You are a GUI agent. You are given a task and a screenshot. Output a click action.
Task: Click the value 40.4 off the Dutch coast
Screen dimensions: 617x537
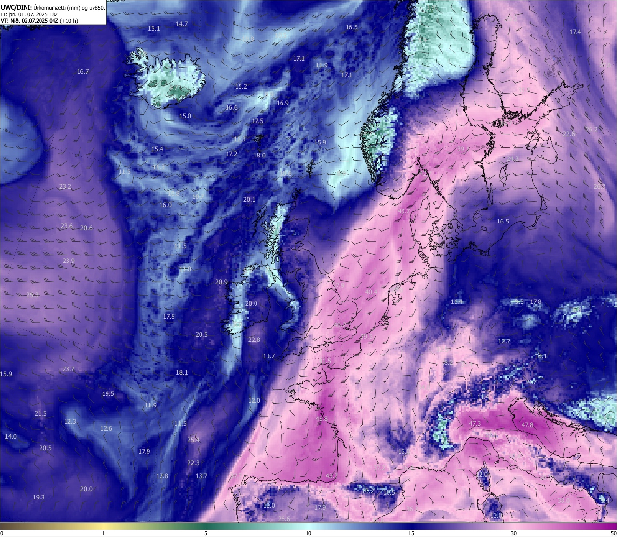[x=371, y=292]
